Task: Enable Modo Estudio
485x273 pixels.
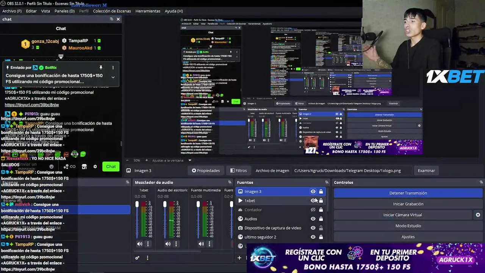Action: tap(408, 226)
